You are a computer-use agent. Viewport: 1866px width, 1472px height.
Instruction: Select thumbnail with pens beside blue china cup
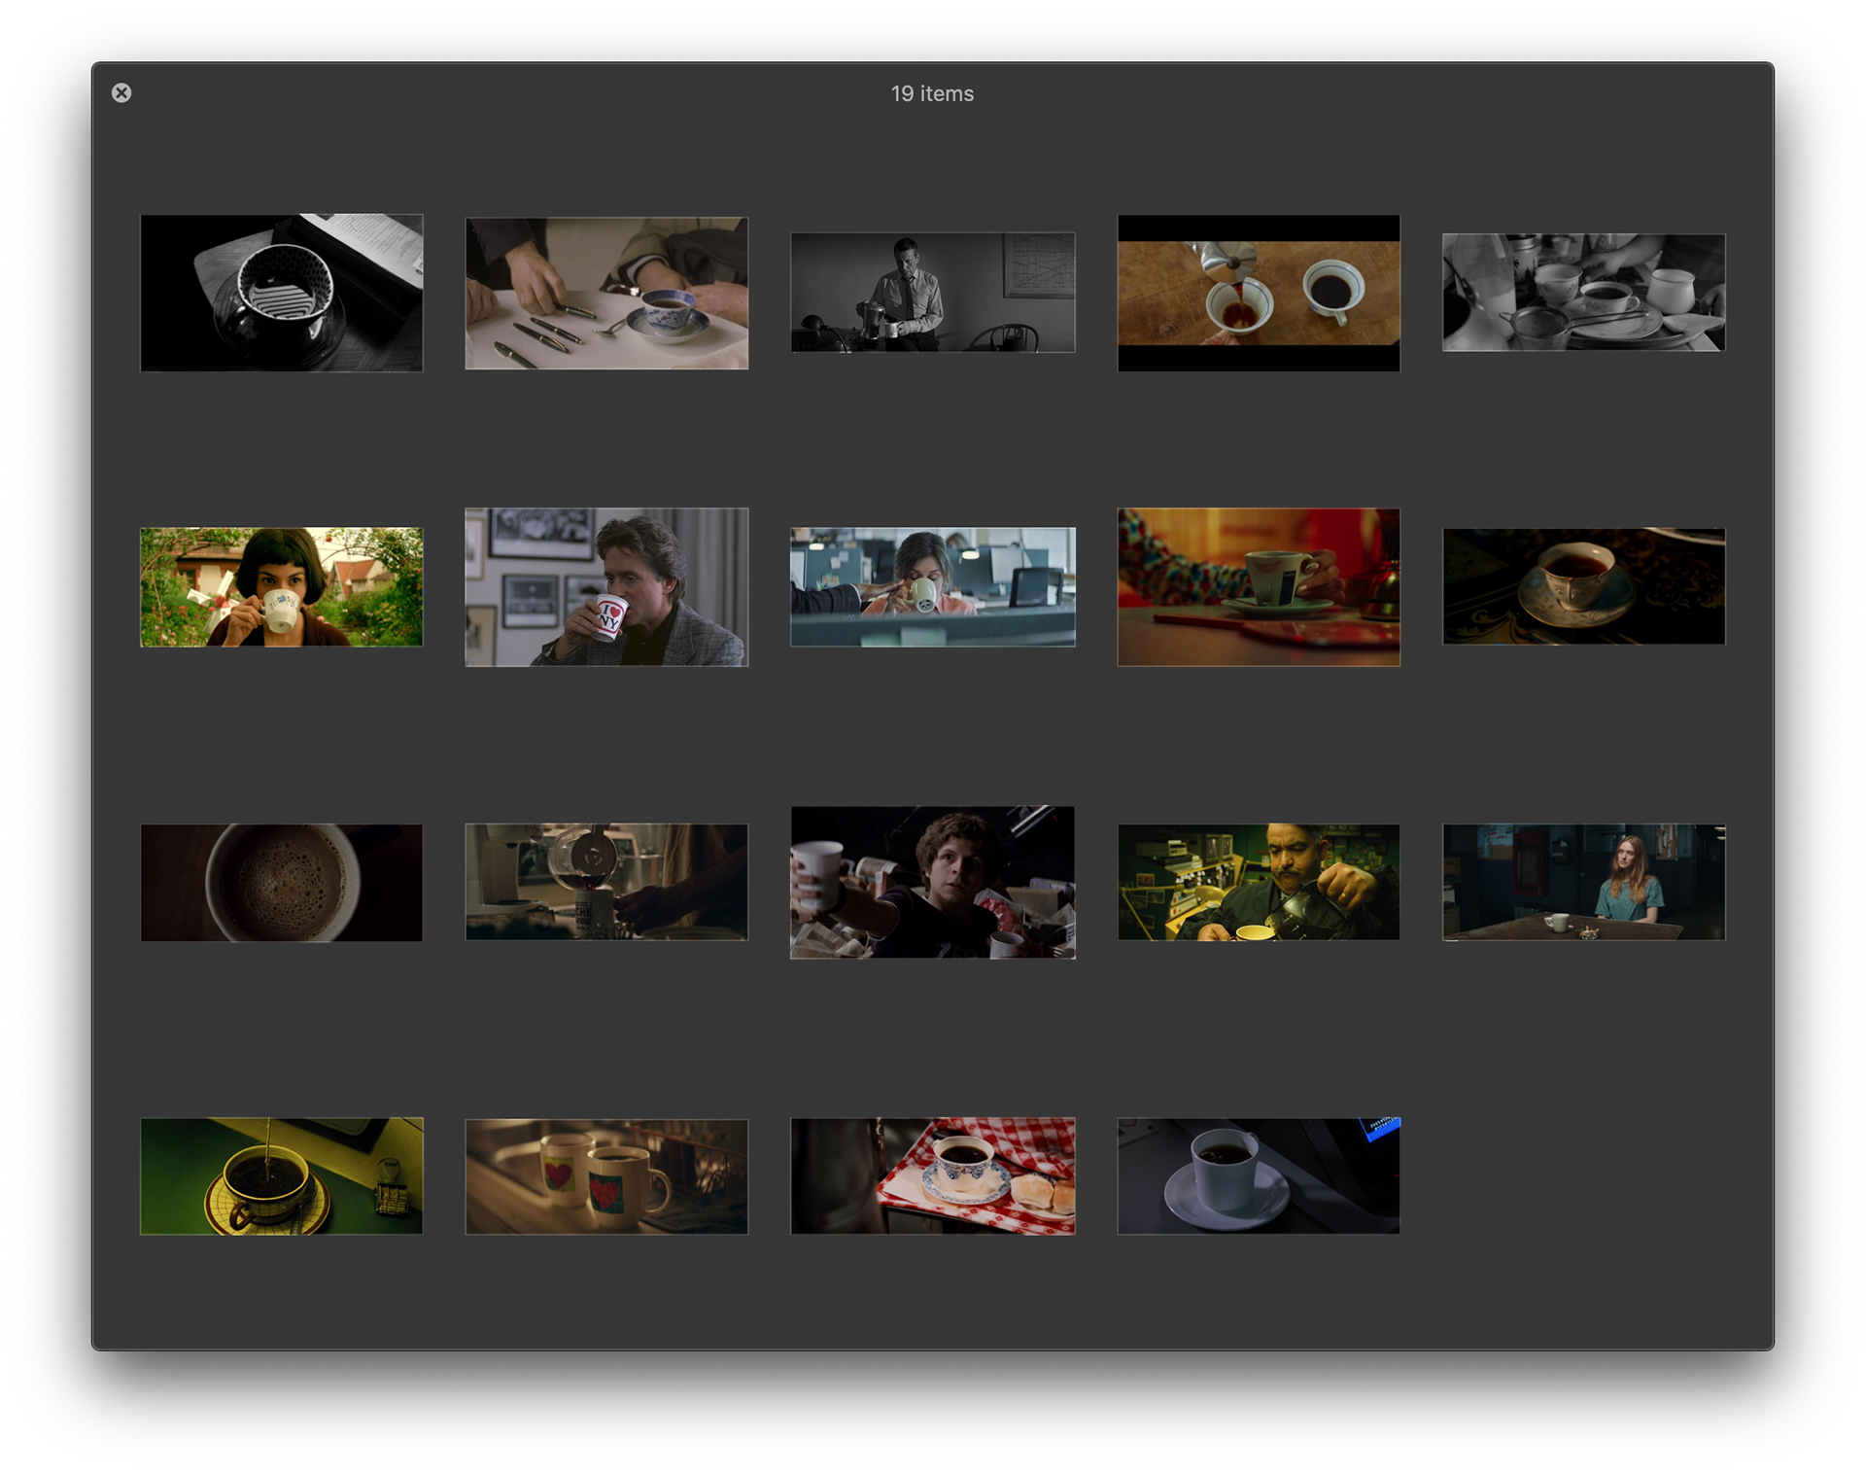(606, 293)
